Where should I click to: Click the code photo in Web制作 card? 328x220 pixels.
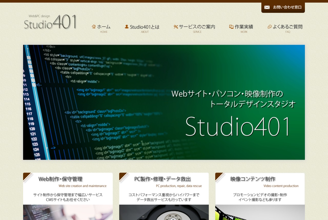pyautogui.click(x=68, y=212)
